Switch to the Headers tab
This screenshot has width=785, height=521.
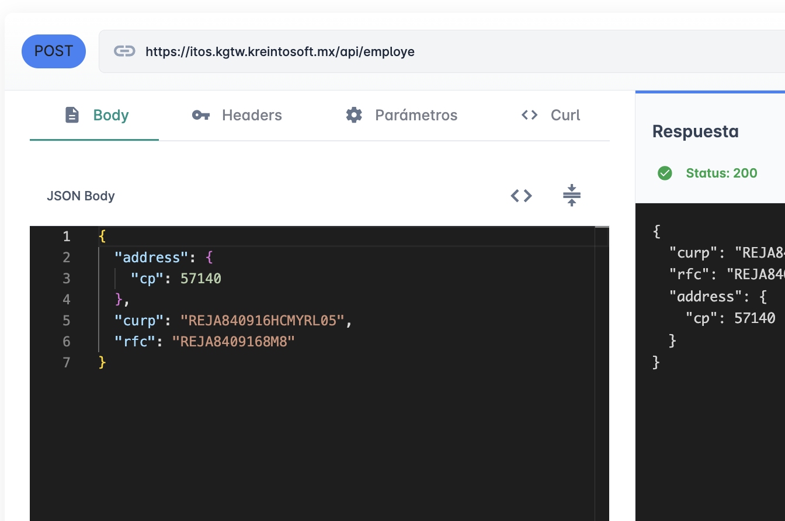252,115
